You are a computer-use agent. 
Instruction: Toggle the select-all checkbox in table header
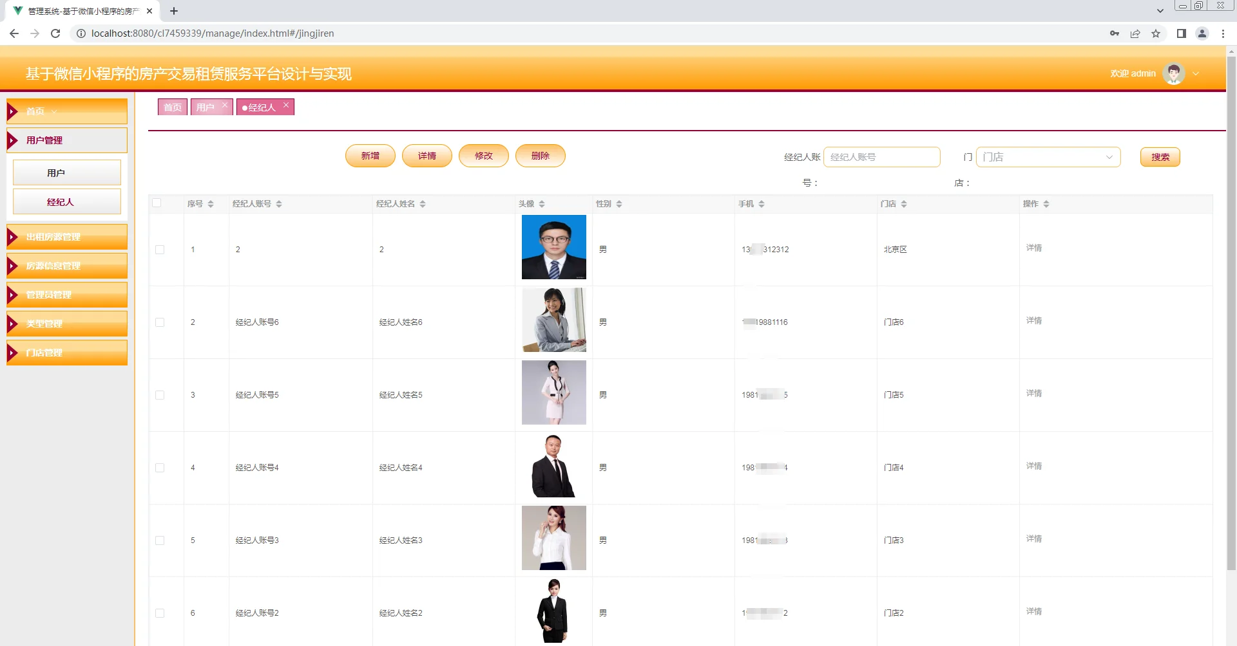[x=157, y=203]
